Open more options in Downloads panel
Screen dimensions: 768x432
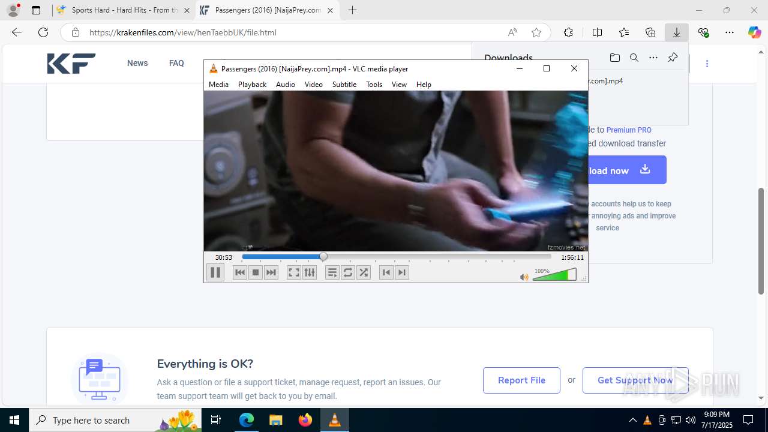(653, 58)
